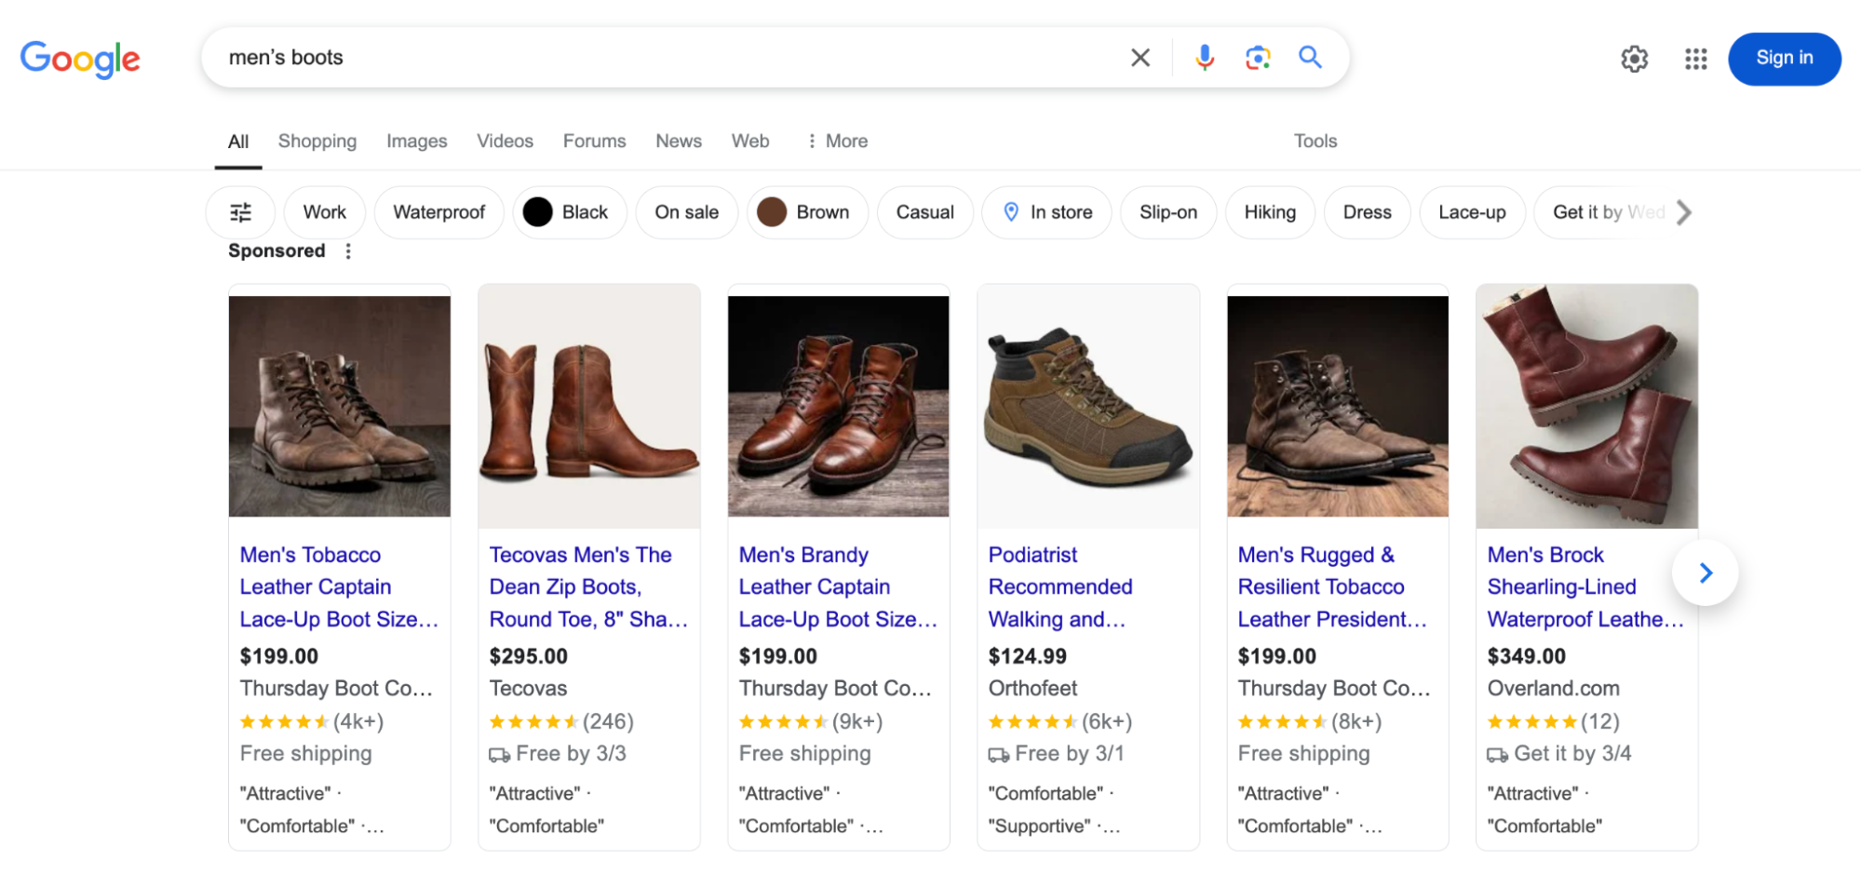Run the search with the magnifier icon
This screenshot has height=873, width=1861.
[x=1310, y=57]
